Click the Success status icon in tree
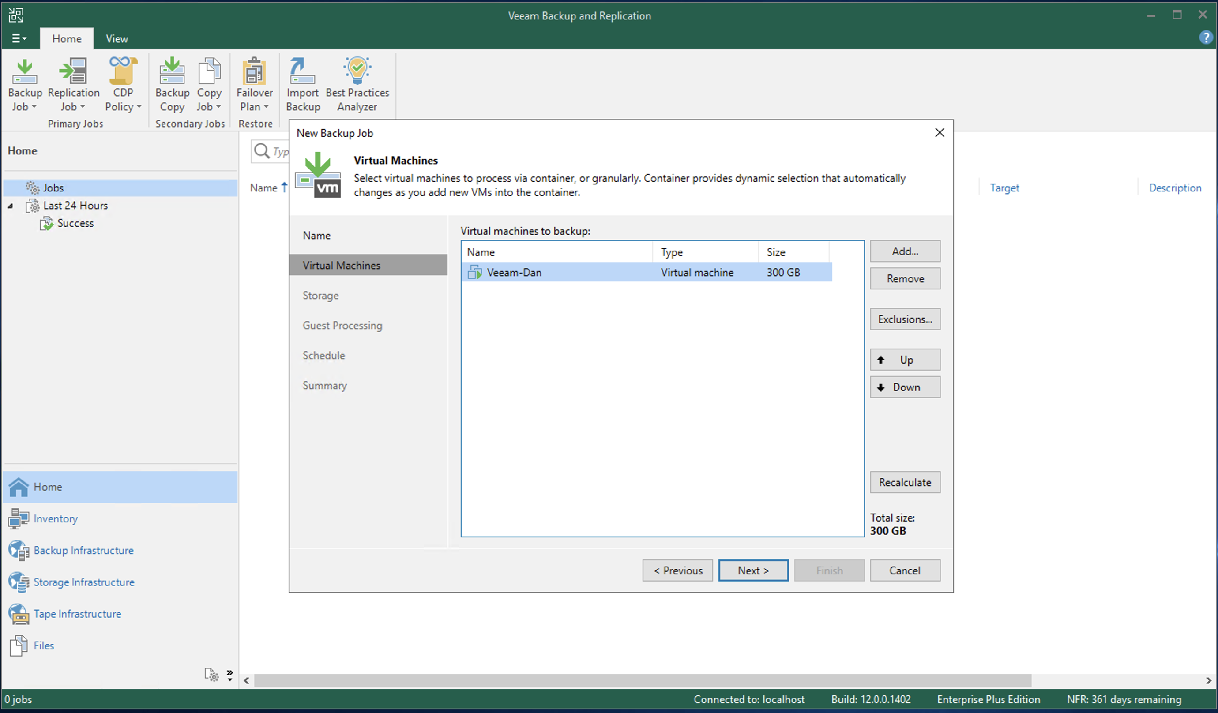The image size is (1218, 713). [x=46, y=223]
